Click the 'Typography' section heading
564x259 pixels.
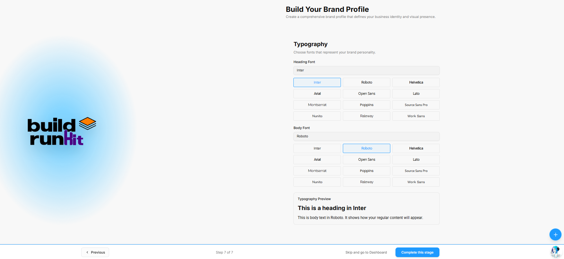(x=310, y=44)
